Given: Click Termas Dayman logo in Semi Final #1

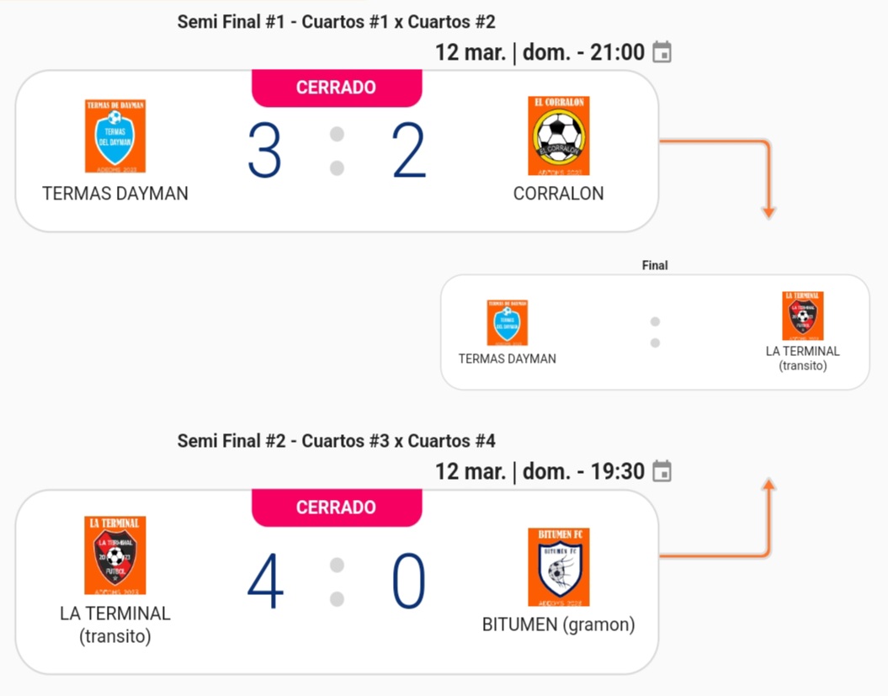Looking at the screenshot, I should [x=115, y=136].
